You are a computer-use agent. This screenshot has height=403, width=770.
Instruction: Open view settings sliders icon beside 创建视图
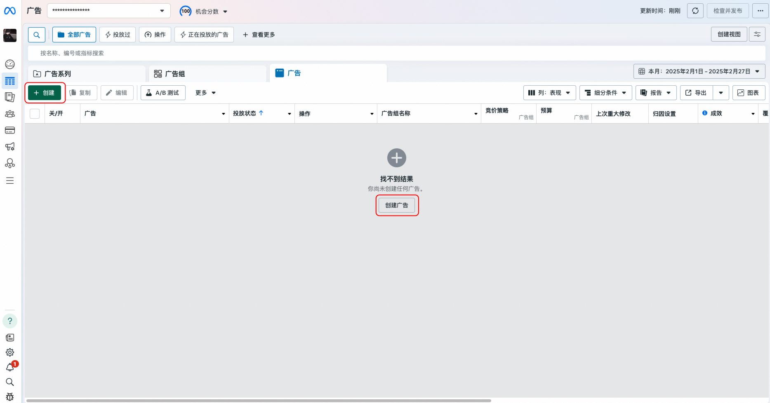tap(757, 34)
